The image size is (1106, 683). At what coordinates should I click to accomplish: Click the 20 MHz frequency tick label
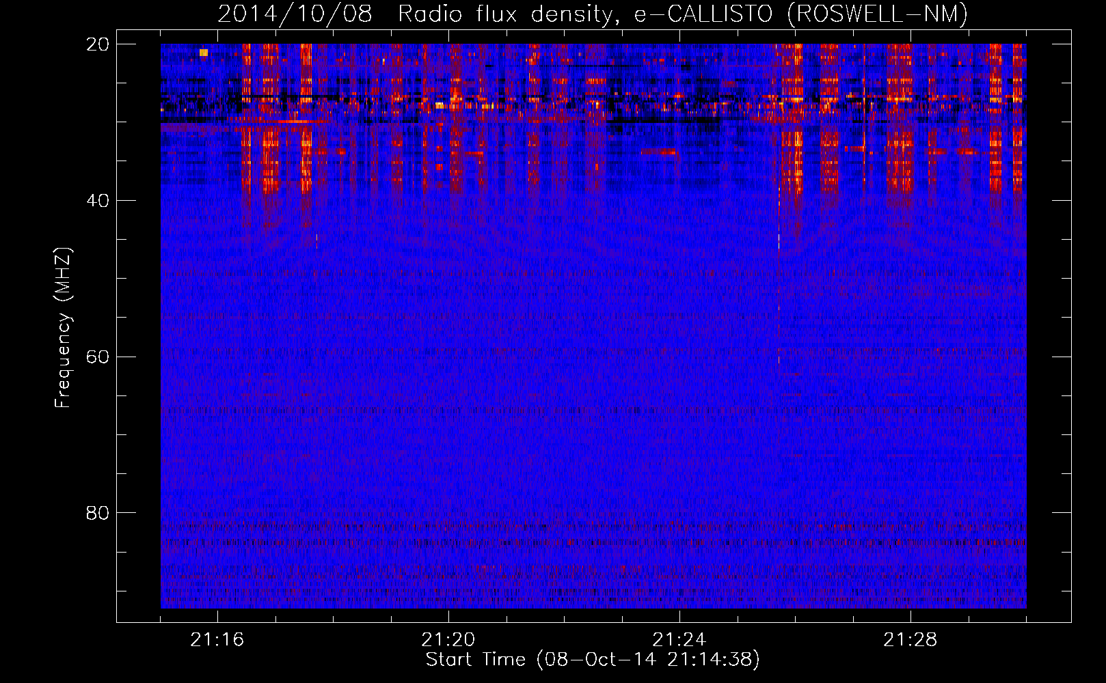click(x=98, y=44)
